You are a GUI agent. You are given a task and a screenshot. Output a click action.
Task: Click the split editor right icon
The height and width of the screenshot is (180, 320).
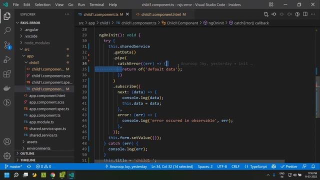[305, 14]
